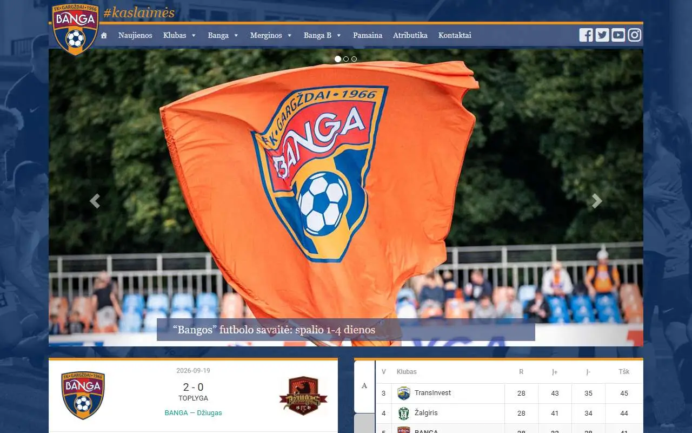Select the third slide indicator dot
692x433 pixels.
(x=354, y=59)
